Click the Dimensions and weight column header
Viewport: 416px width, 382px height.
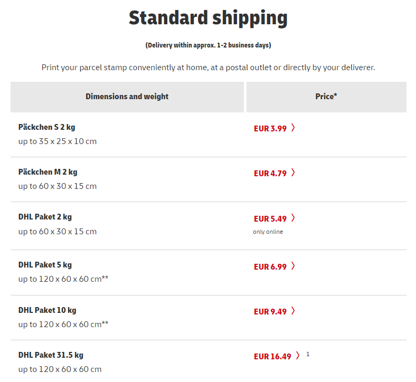[127, 97]
